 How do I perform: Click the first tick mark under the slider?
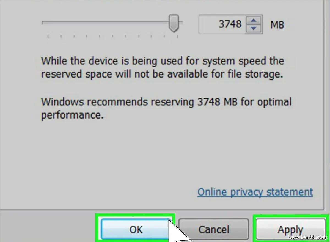point(48,36)
